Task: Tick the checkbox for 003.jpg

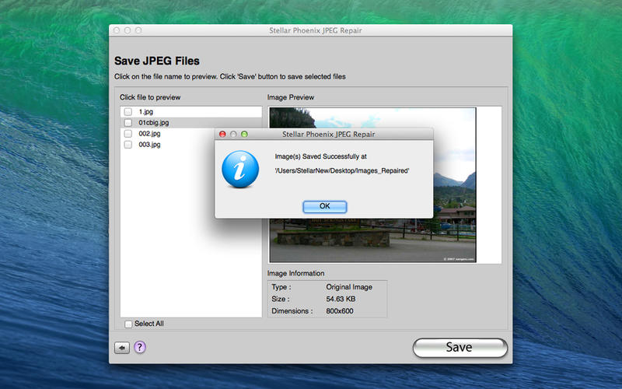Action: [128, 145]
